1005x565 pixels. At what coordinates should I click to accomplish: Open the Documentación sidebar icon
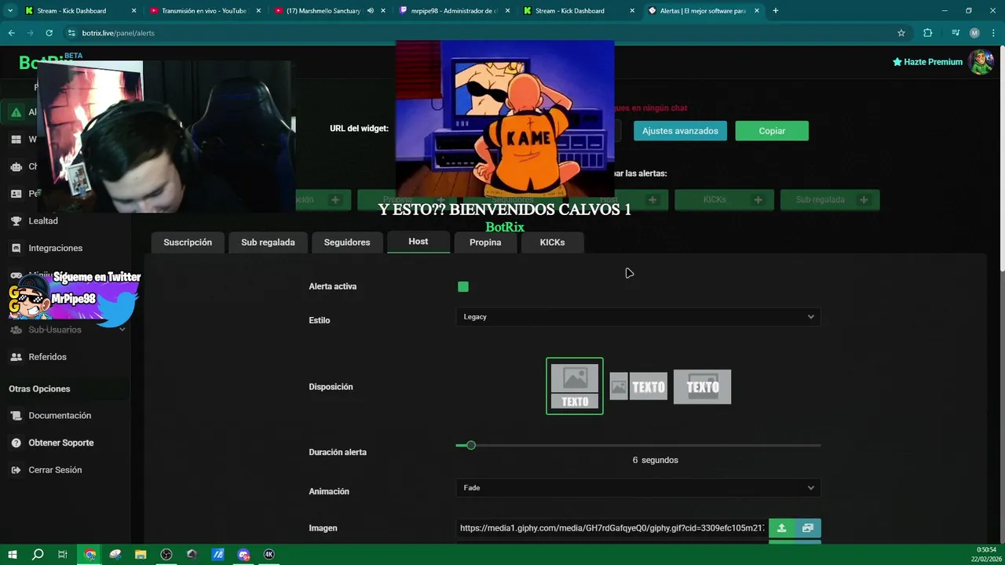[x=16, y=416]
